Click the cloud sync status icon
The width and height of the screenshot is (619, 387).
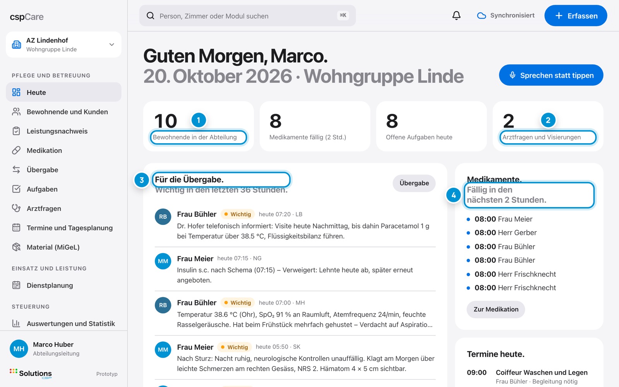pos(481,16)
